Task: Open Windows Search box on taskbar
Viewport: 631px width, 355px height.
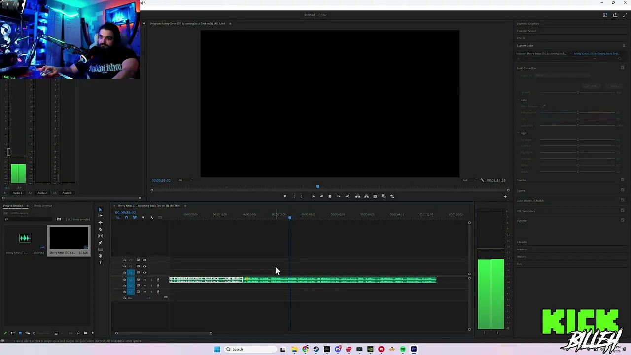Action: [249, 349]
